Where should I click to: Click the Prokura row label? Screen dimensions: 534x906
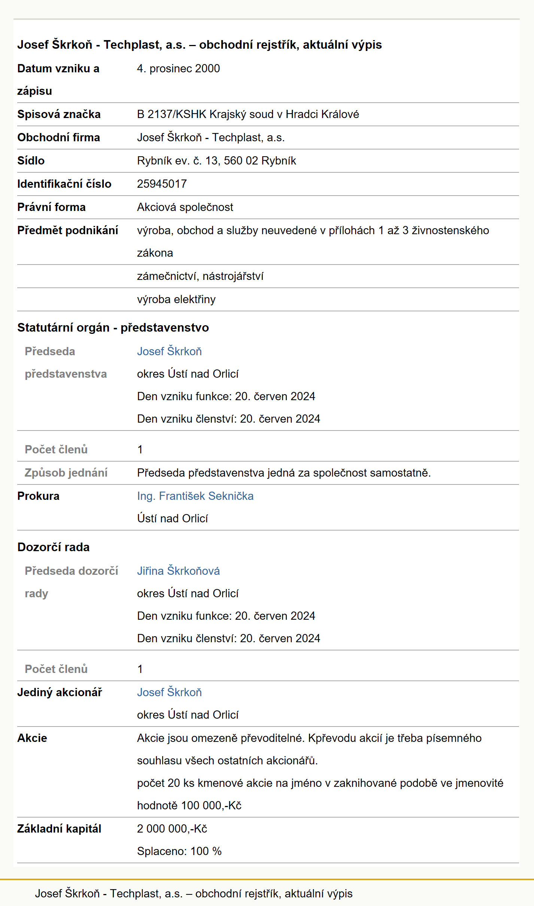point(38,496)
